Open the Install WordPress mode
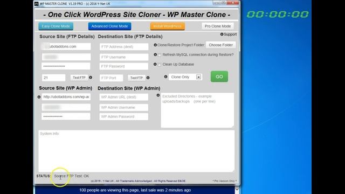Screen dimensions: 345x194 pos(168,26)
